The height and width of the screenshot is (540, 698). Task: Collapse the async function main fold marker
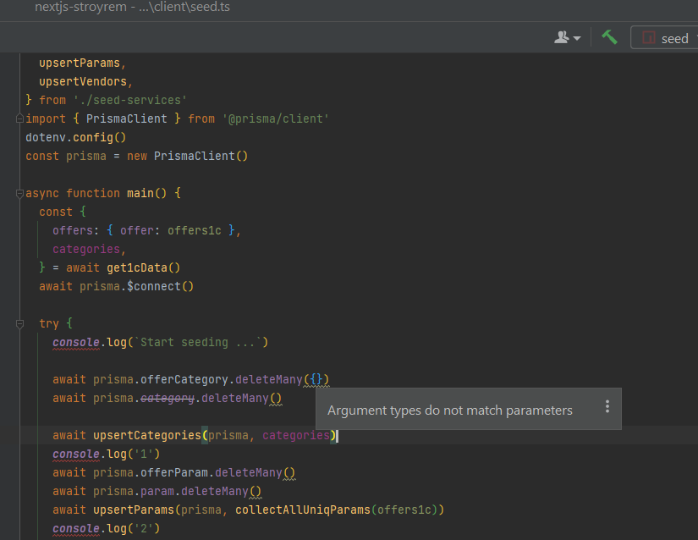click(19, 193)
